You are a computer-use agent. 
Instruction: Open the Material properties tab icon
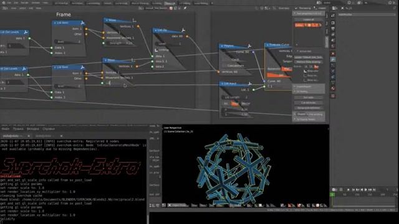pos(333,88)
